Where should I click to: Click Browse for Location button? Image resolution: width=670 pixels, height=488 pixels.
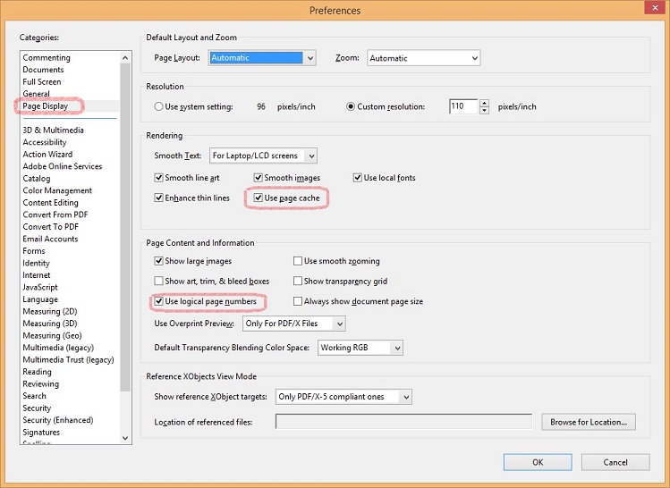(587, 422)
